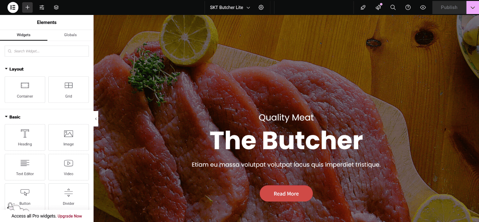Open page settings gear icon
Image resolution: width=479 pixels, height=222 pixels.
261,7
